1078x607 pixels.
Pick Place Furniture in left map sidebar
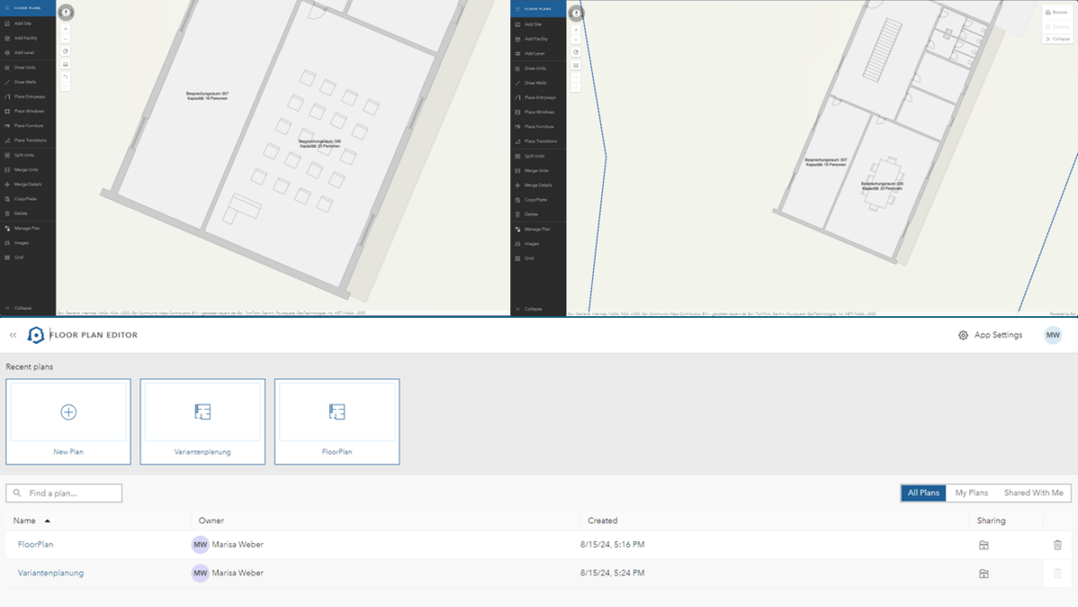28,125
